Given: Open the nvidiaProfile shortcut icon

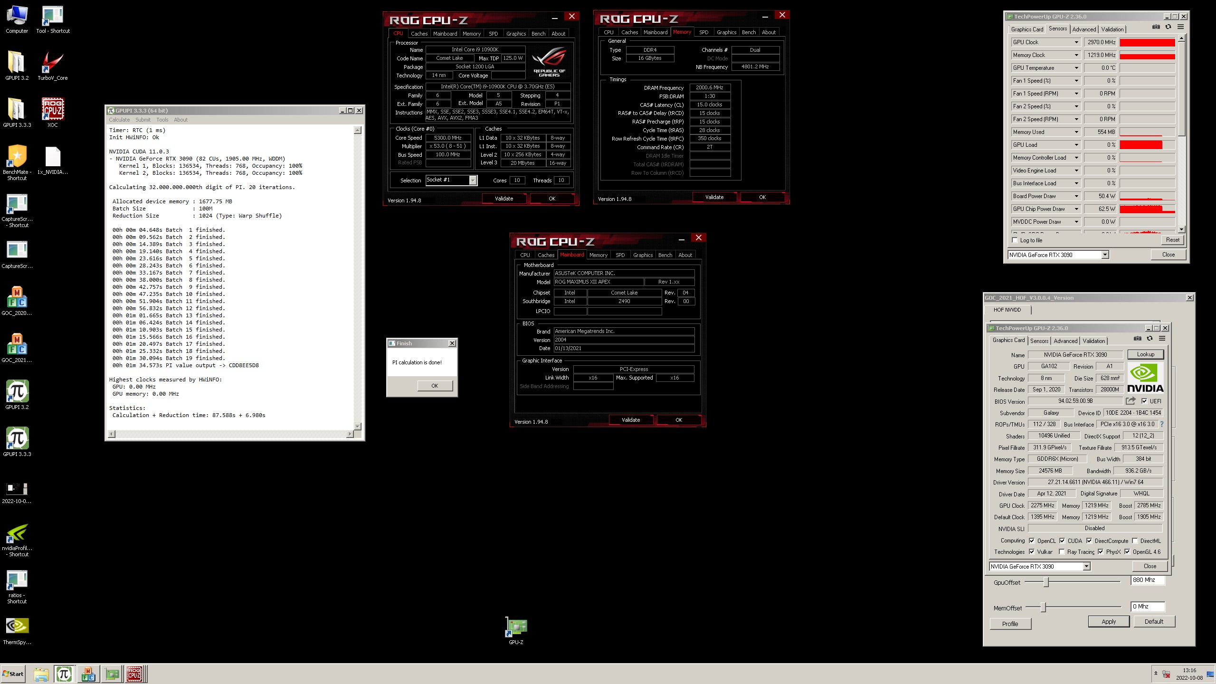Looking at the screenshot, I should tap(17, 540).
